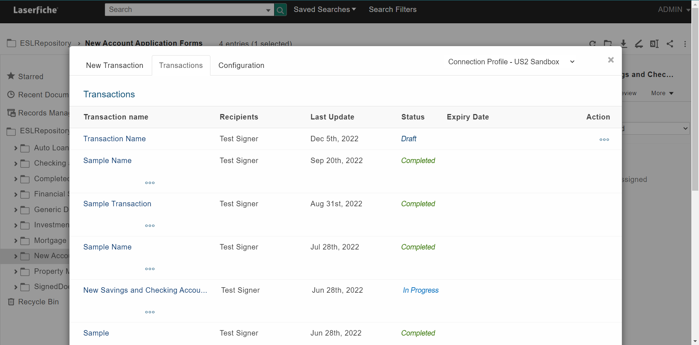The width and height of the screenshot is (699, 345).
Task: Click the ESLRepository breadcrumb
Action: [x=46, y=43]
